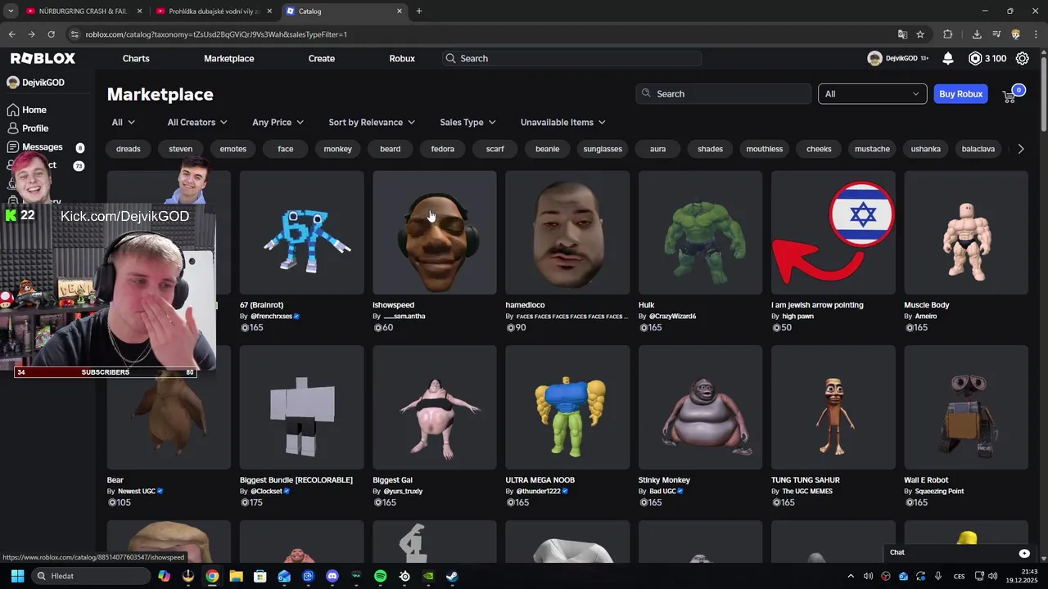Bookmark this page with the star icon
The image size is (1048, 589).
click(920, 34)
